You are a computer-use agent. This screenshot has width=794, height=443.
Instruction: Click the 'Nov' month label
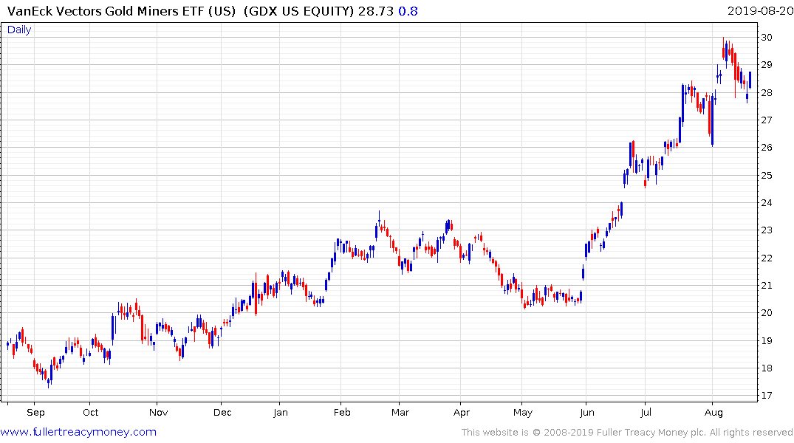159,412
